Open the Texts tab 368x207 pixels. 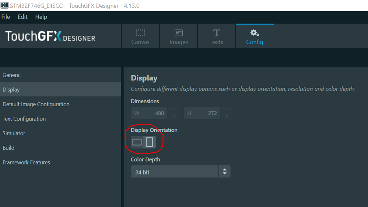tap(217, 36)
